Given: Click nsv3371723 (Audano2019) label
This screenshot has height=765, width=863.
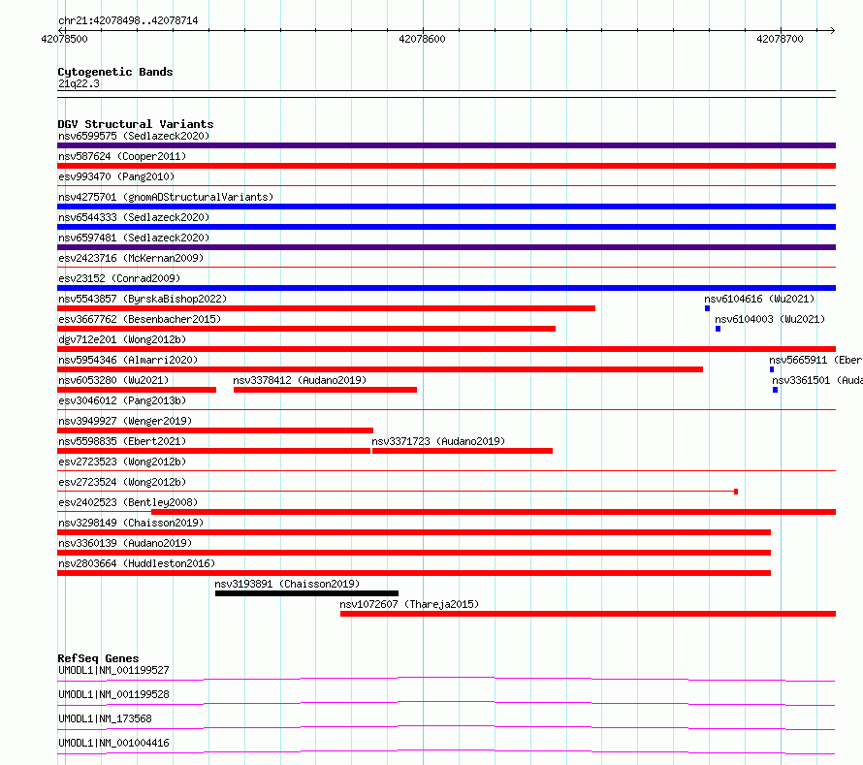Looking at the screenshot, I should tap(438, 441).
